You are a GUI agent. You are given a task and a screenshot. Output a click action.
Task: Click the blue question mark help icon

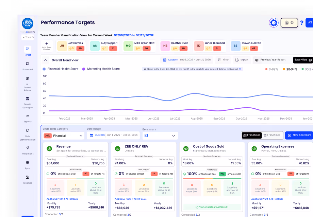pos(302,23)
